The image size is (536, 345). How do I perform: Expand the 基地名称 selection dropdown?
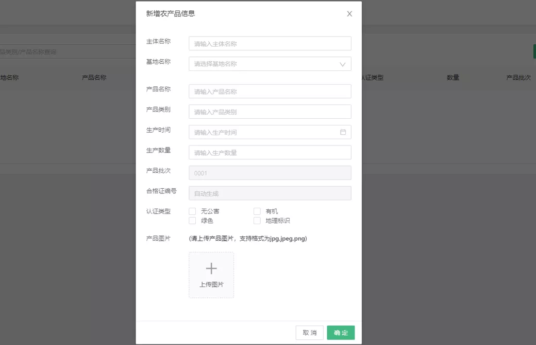[x=270, y=64]
